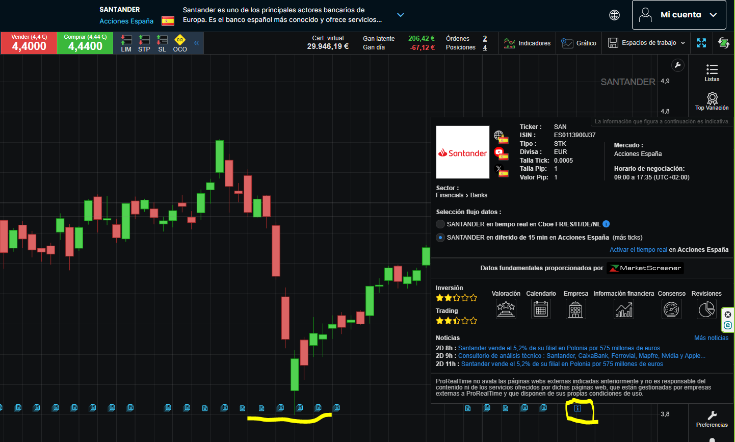Click the Gan latente 206,42 € value
Viewport: 735px width, 442px height.
pos(422,39)
